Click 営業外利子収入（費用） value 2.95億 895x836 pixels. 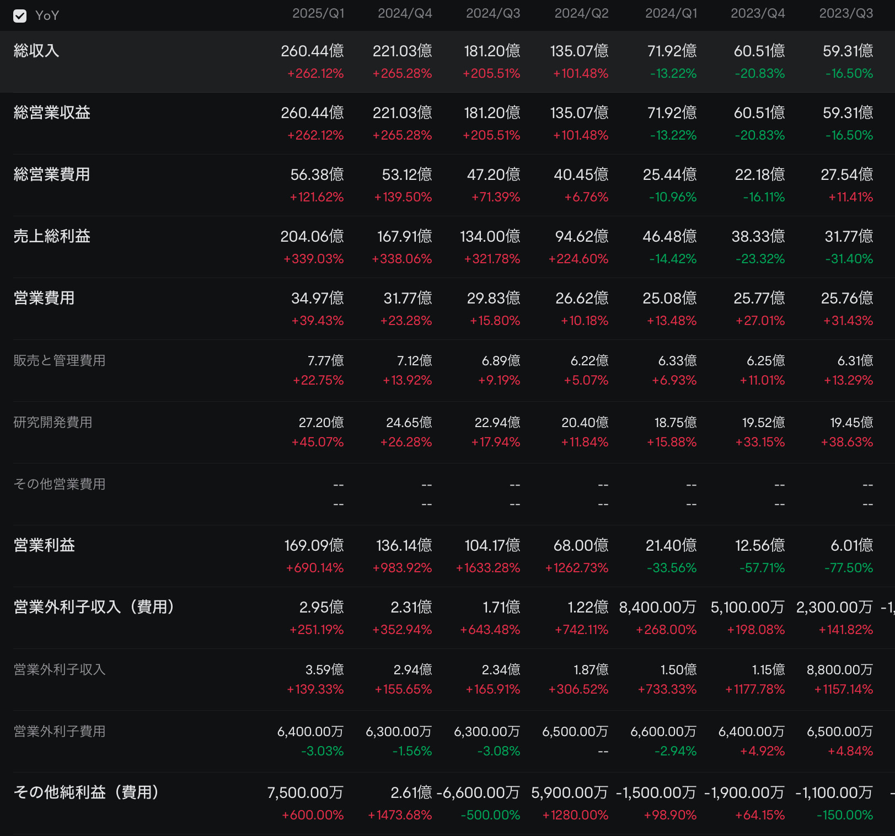[x=321, y=608]
